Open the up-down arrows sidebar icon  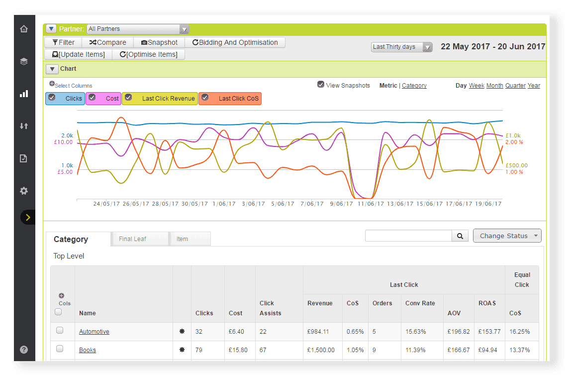[24, 126]
